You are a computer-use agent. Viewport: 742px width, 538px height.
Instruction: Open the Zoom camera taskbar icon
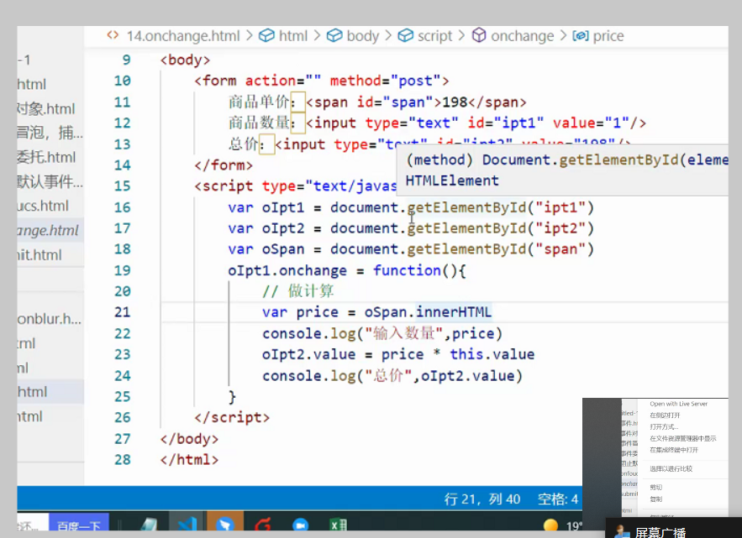[x=301, y=525]
